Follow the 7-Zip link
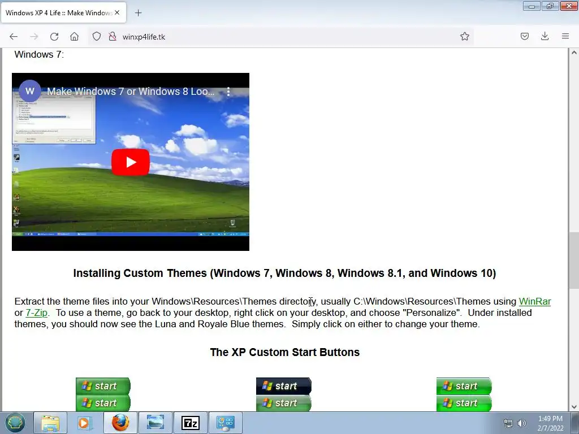 point(37,313)
